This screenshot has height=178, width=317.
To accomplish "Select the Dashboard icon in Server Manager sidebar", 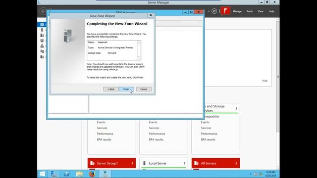I will pos(42,24).
